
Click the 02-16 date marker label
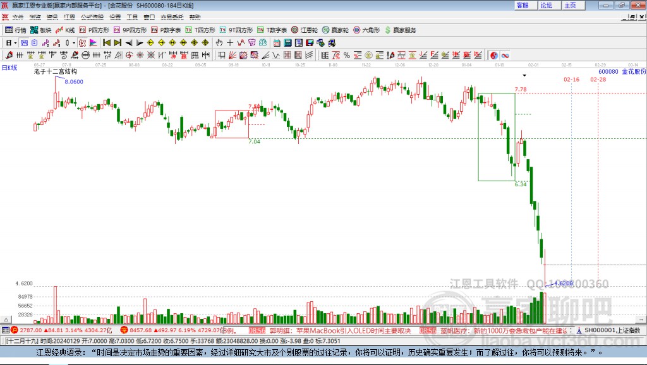pos(571,79)
